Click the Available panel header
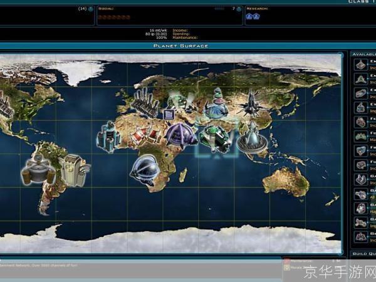Viewport: 376px width, 282px height. (363, 55)
